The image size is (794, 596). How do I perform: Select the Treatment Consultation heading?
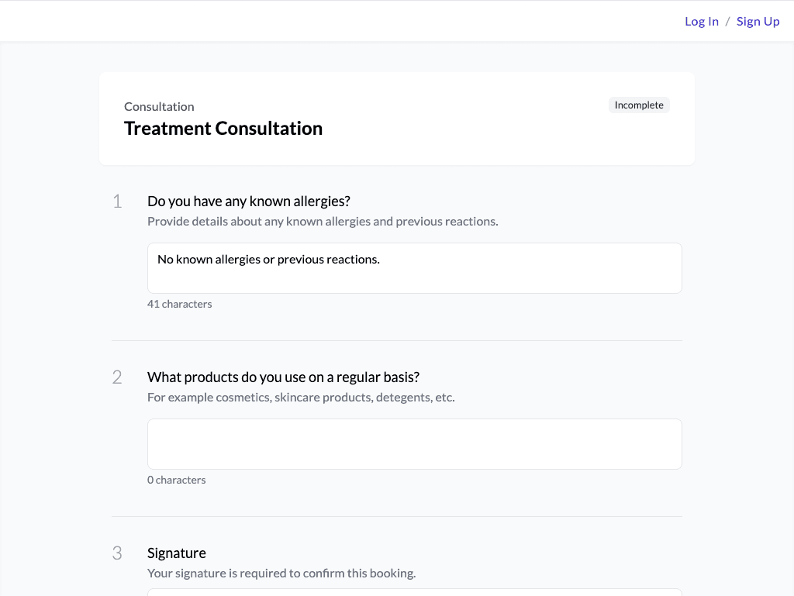(x=223, y=129)
